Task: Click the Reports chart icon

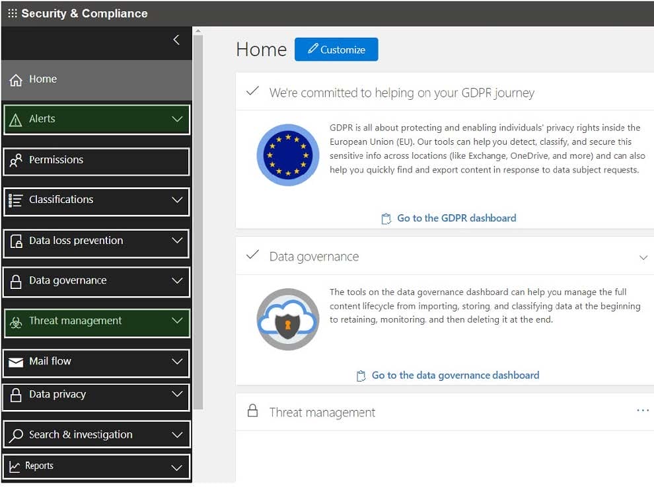Action: coord(15,467)
